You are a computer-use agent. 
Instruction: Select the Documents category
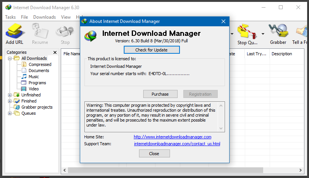(39, 71)
